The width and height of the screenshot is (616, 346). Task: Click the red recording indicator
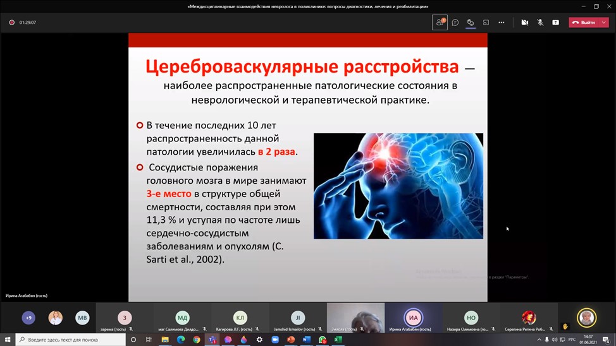point(11,22)
